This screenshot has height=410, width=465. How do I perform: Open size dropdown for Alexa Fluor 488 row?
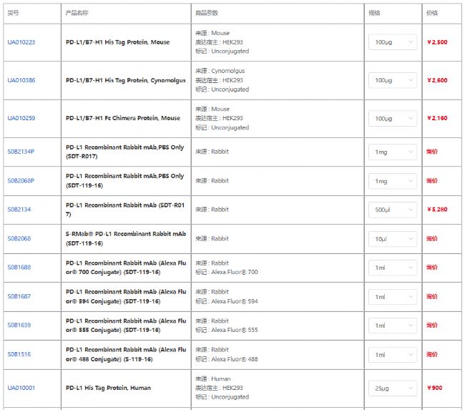pyautogui.click(x=393, y=354)
